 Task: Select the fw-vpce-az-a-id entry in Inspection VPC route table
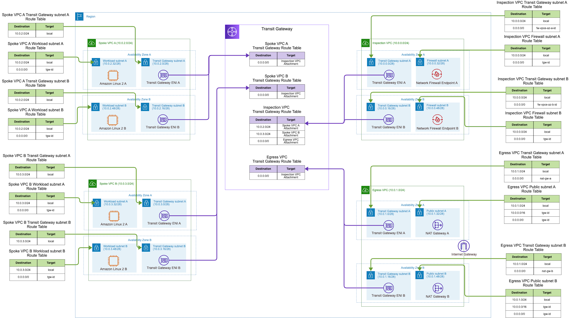pos(546,28)
